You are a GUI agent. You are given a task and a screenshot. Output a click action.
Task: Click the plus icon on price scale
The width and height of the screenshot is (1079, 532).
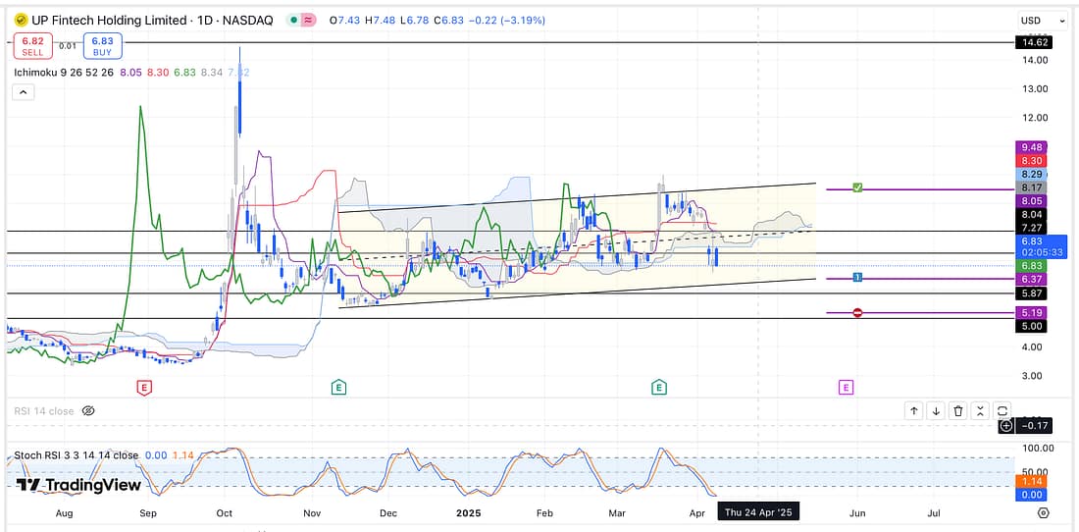1005,426
